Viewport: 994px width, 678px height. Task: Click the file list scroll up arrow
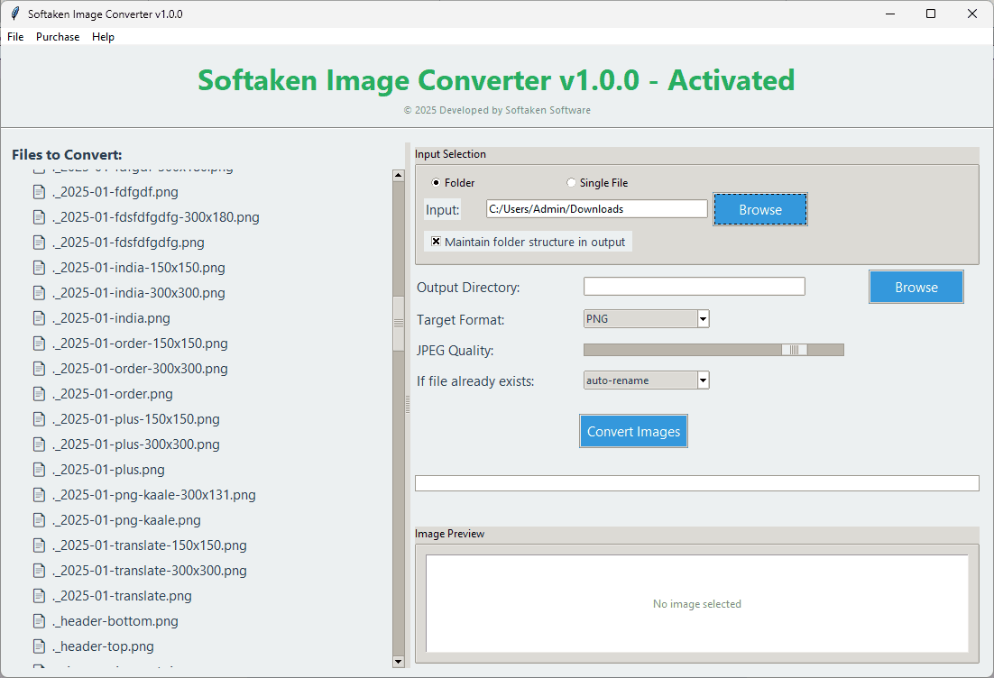tap(398, 176)
